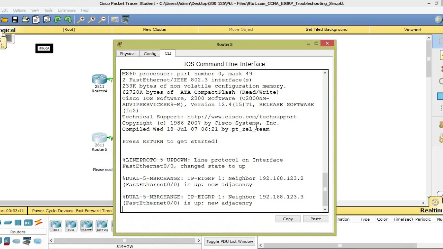Click the Color column header in the PDU list
Screen dimensions: 443x249
coord(382,219)
